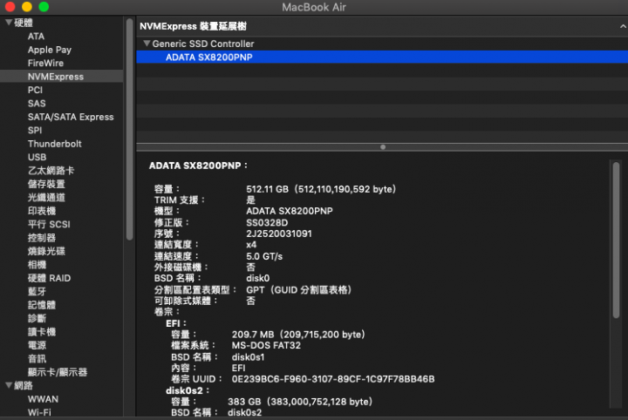
Task: Select NVMExpress in the sidebar
Action: click(x=56, y=77)
